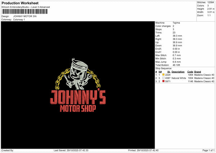Click the Max Stitch value "6.7 mm"

click(177, 55)
